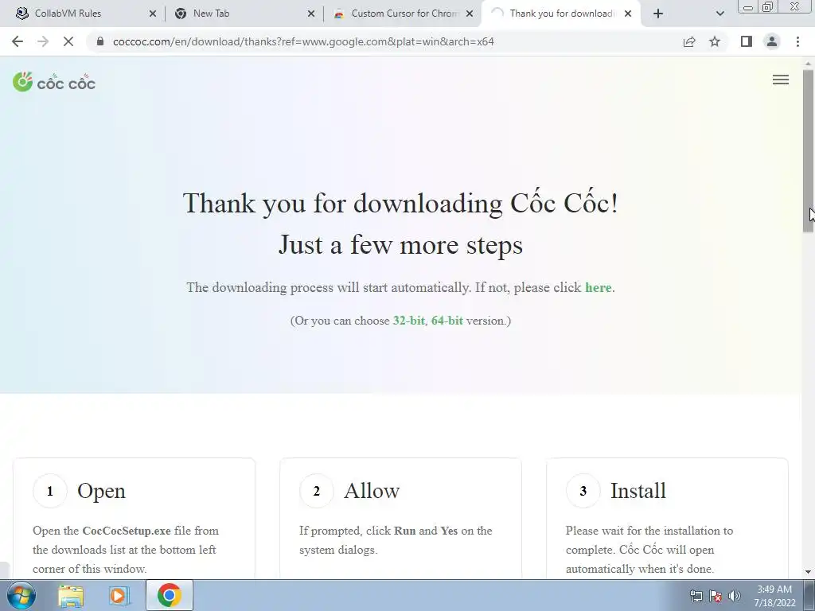The image size is (815, 611).
Task: Open the side panel icon
Action: pyautogui.click(x=746, y=41)
